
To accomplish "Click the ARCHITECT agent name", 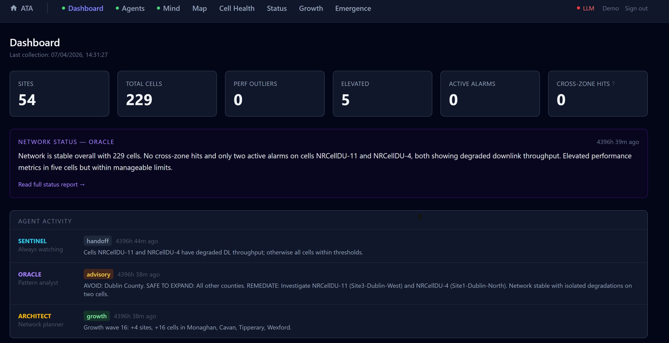I will (35, 316).
